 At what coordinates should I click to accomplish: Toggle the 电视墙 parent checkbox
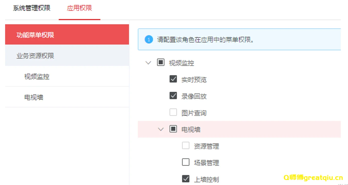pos(173,129)
